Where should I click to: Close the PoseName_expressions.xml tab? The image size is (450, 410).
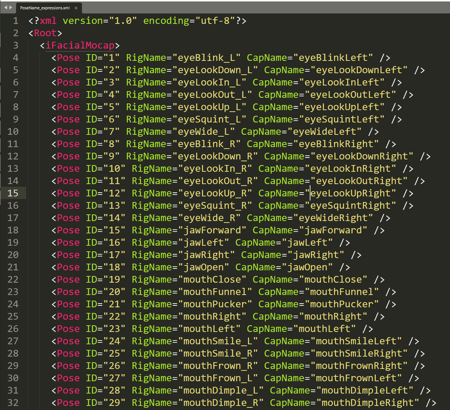76,8
